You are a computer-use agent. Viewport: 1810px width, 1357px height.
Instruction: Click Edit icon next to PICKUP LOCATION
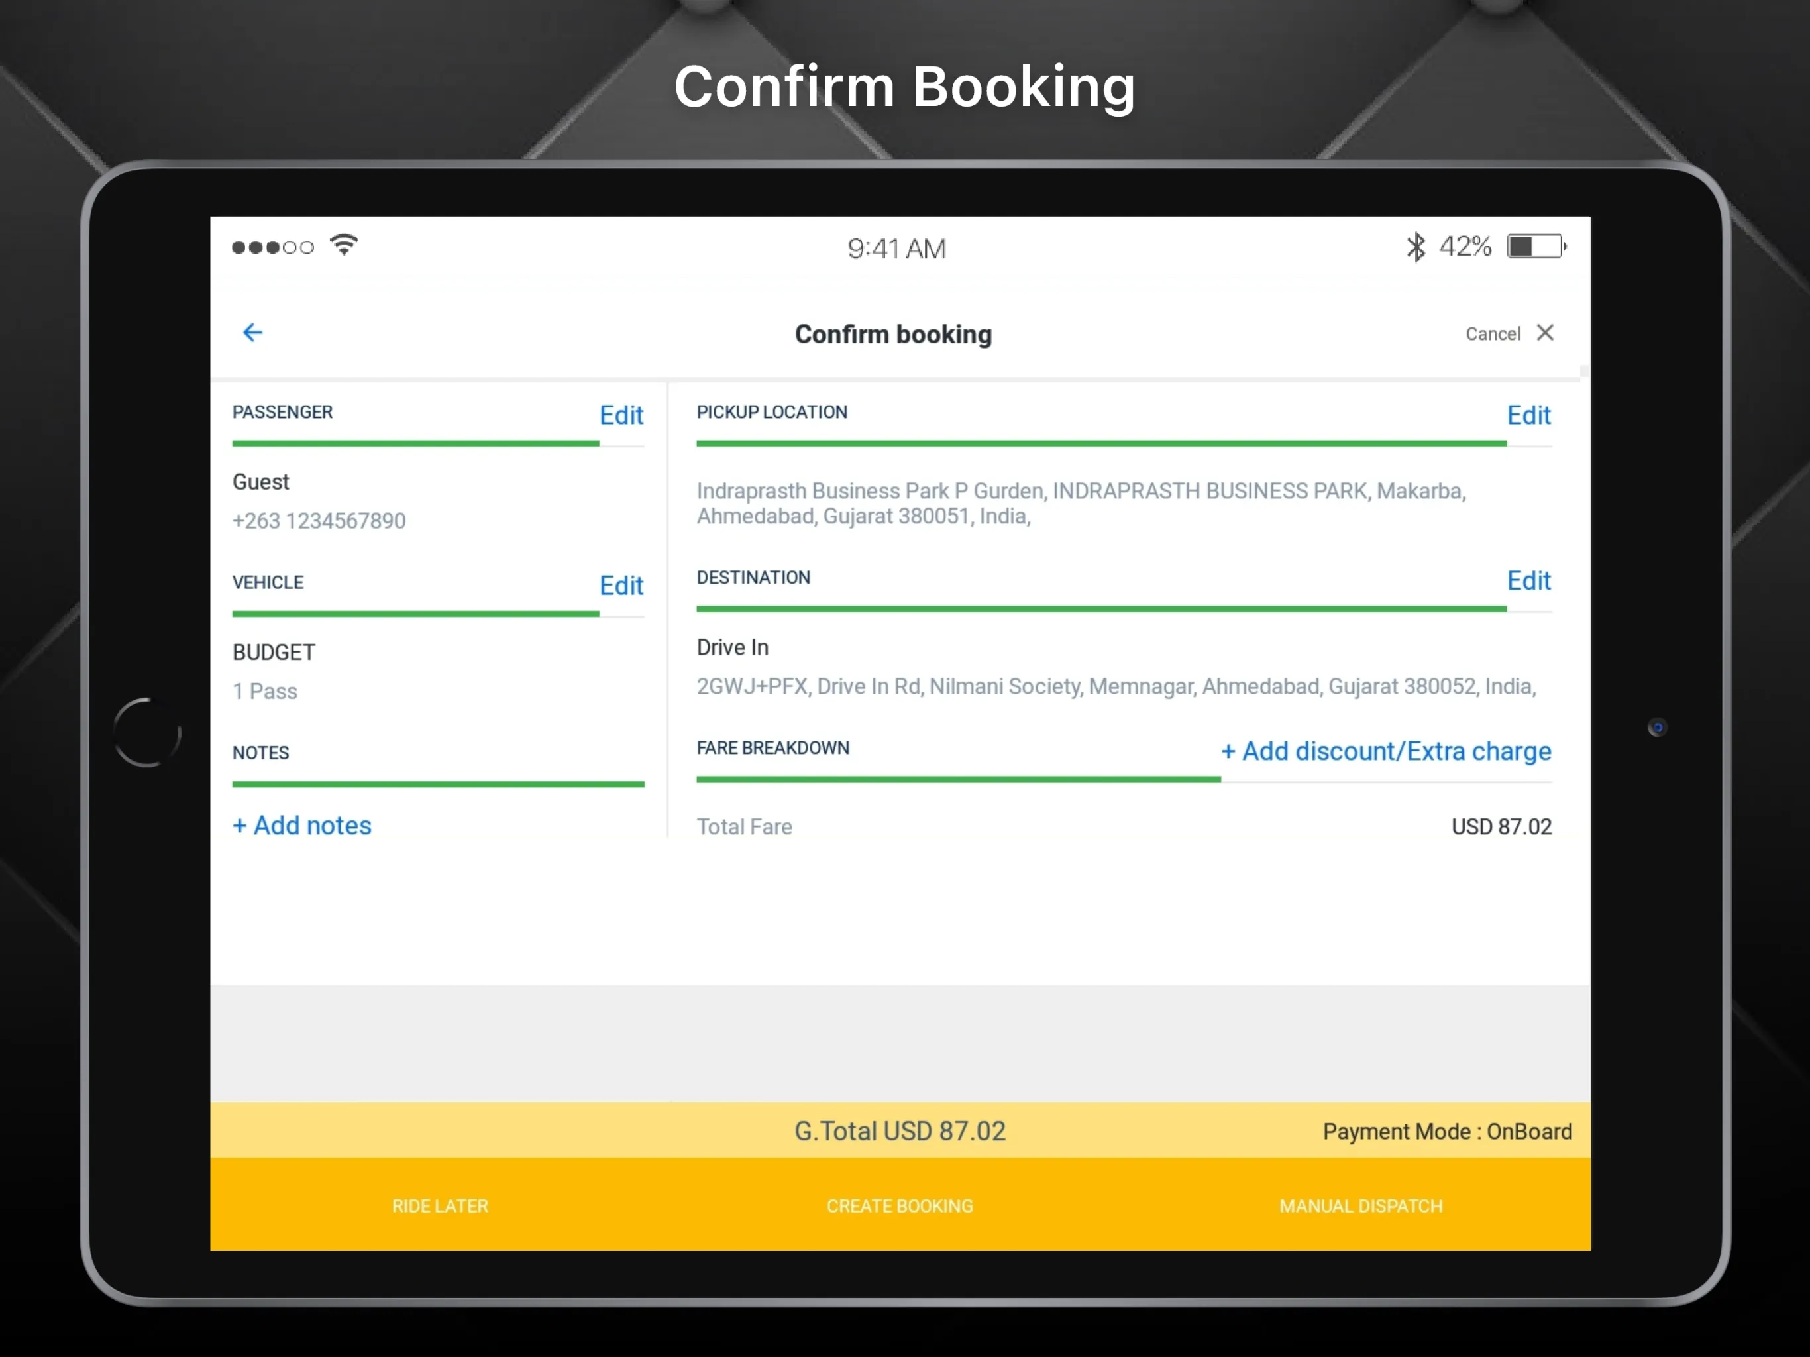pos(1529,415)
